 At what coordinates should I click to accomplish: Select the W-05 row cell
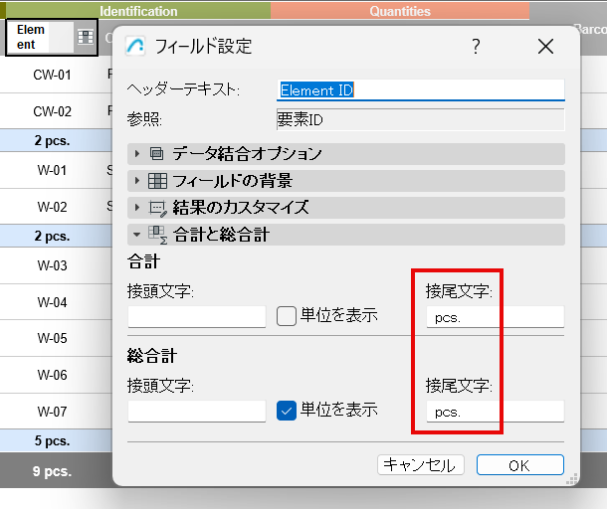point(53,338)
